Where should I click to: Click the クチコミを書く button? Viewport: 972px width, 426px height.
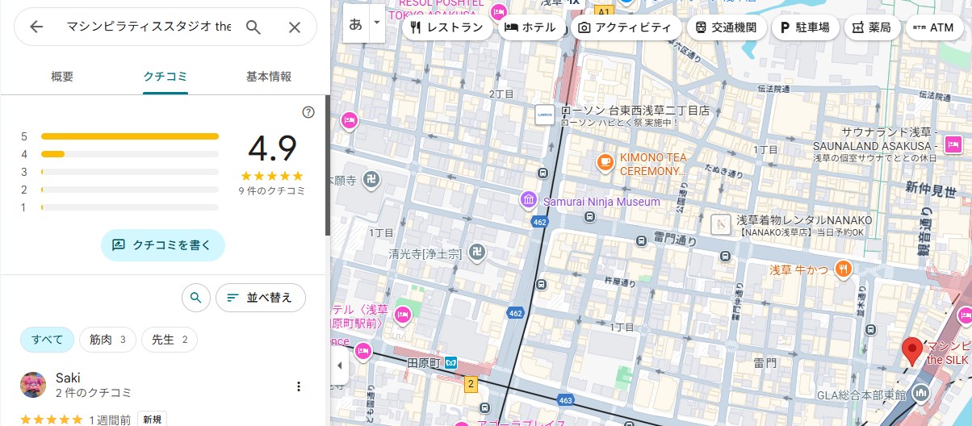(x=163, y=245)
